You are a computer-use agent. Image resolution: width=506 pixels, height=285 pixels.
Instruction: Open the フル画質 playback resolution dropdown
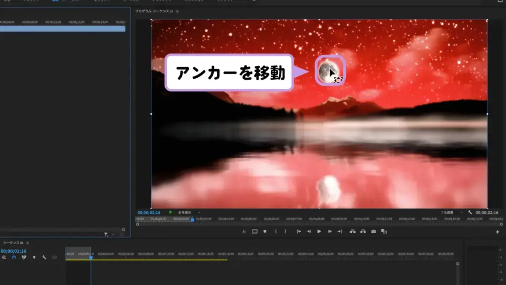(x=452, y=212)
